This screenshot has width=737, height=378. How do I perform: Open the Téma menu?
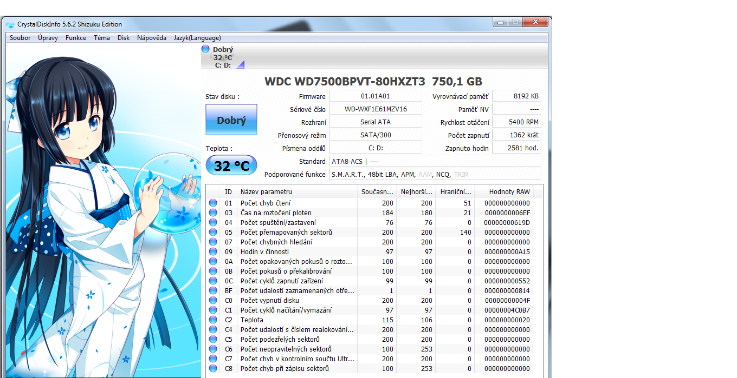(x=102, y=38)
